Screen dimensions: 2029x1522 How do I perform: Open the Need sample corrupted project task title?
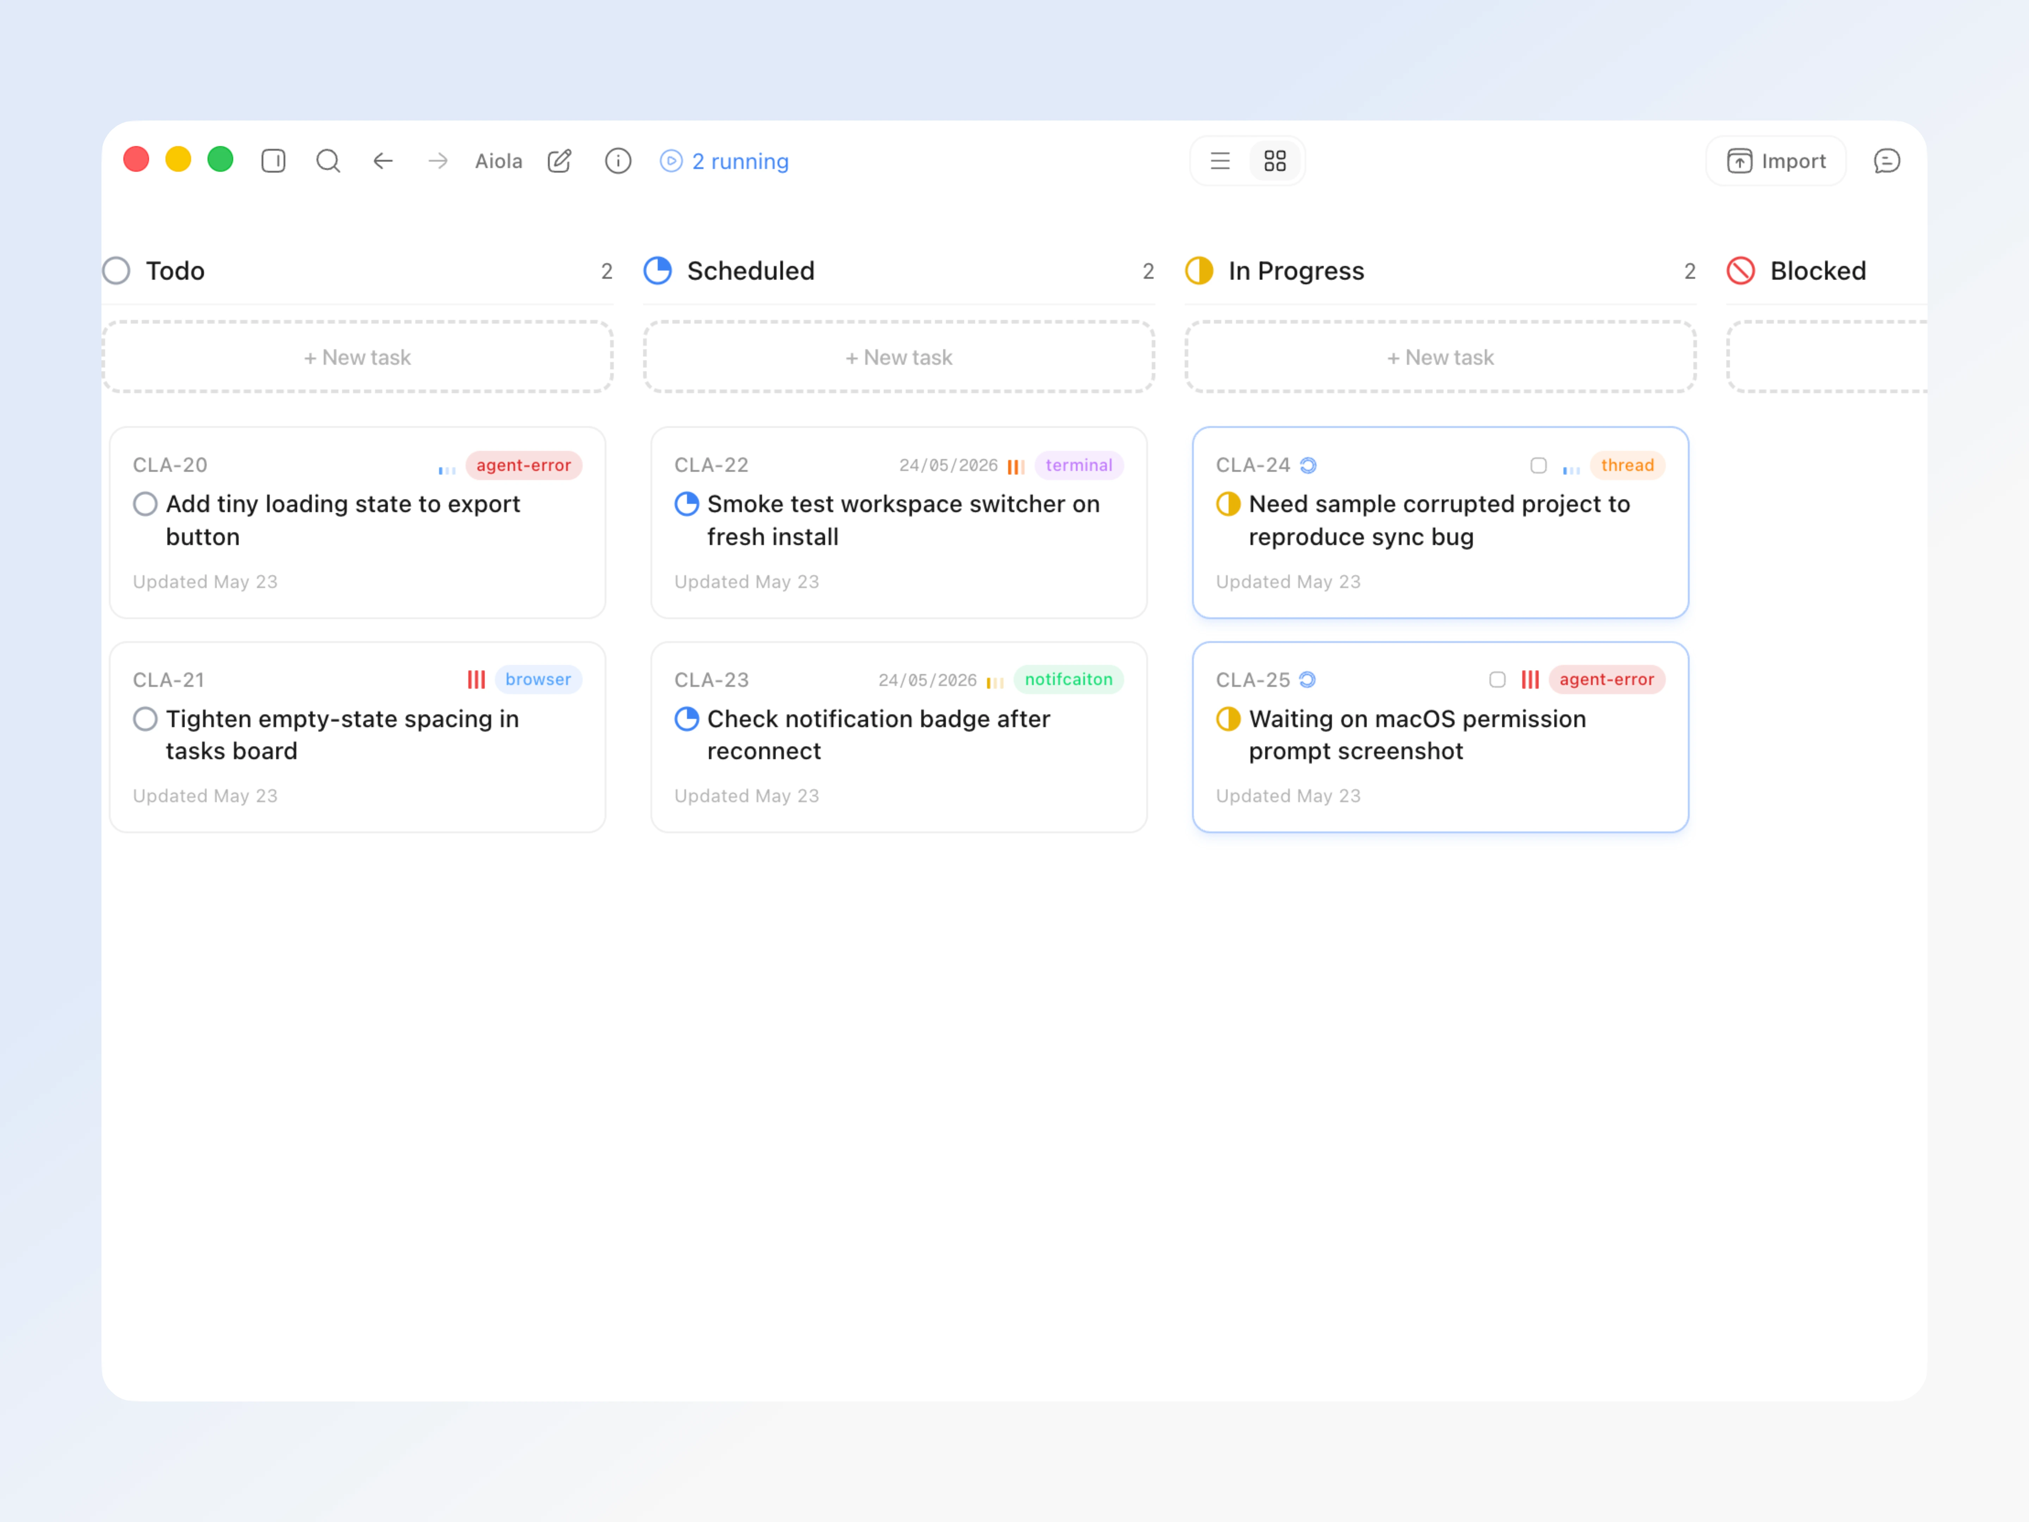(x=1439, y=520)
